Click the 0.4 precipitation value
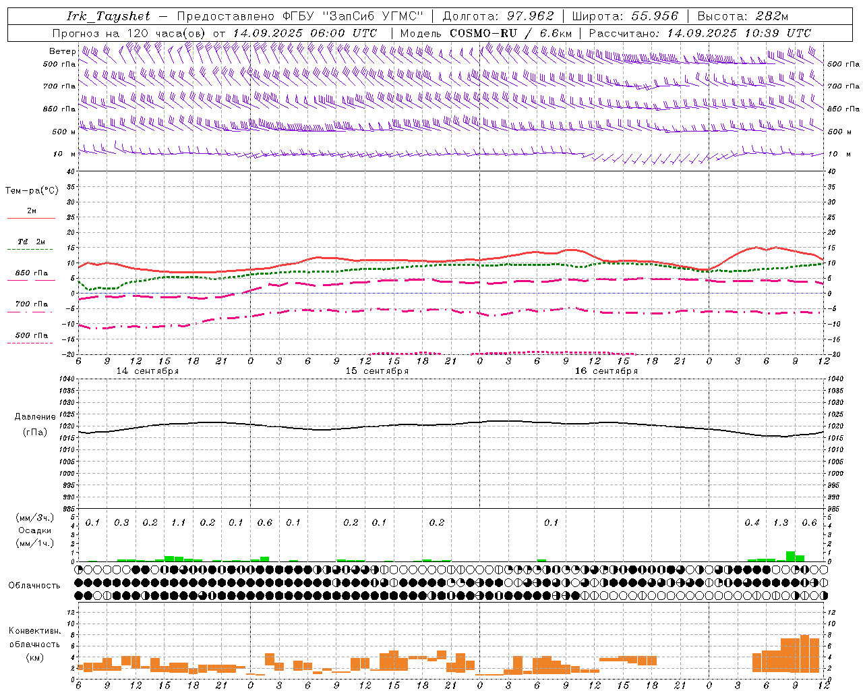 click(752, 523)
